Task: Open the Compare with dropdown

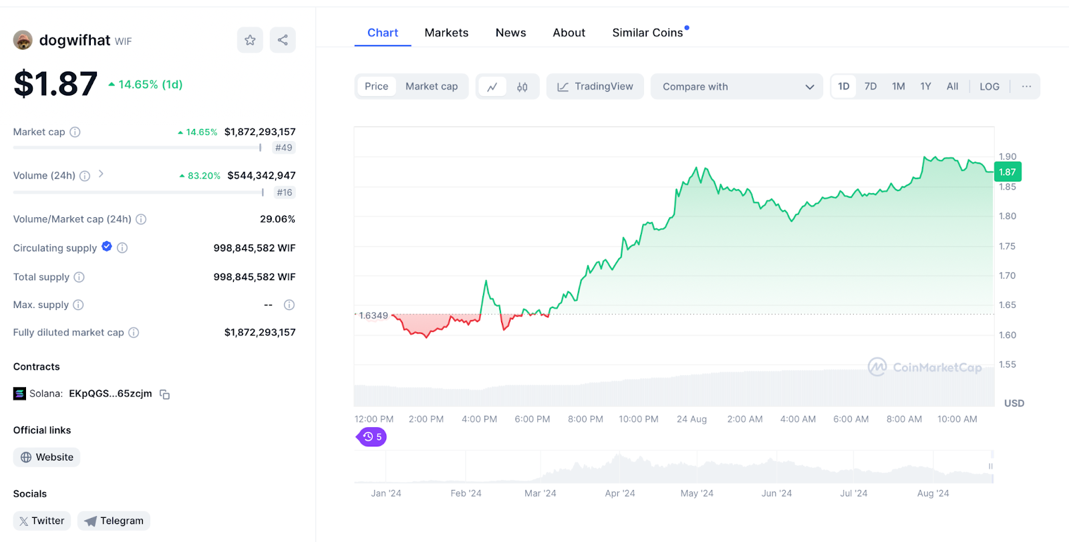Action: (737, 86)
